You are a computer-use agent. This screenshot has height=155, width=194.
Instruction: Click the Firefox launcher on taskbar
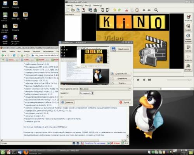[x=26, y=152]
